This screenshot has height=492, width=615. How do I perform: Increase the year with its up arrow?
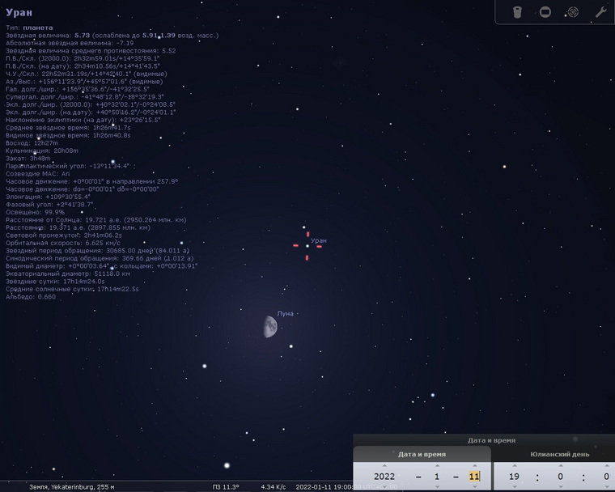[x=384, y=466]
